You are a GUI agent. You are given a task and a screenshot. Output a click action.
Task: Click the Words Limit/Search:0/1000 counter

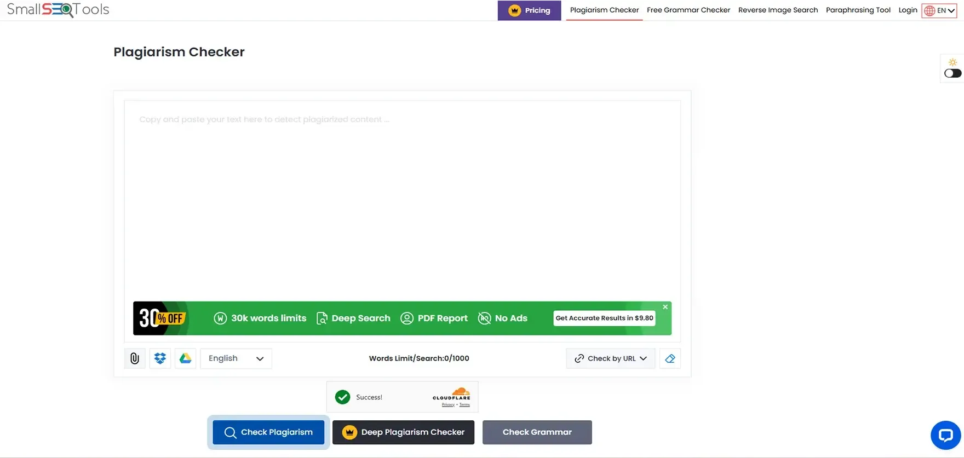419,358
